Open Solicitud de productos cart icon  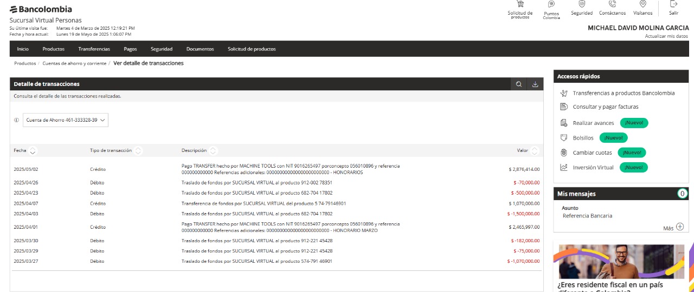pyautogui.click(x=520, y=4)
